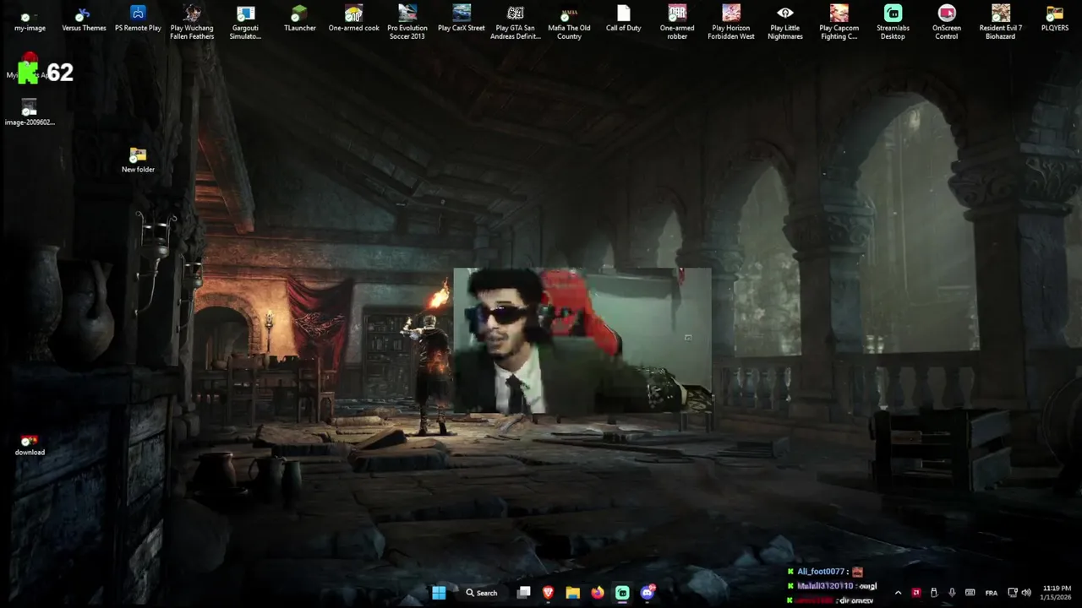1082x608 pixels.
Task: Open the USB device tray icon
Action: (x=934, y=593)
